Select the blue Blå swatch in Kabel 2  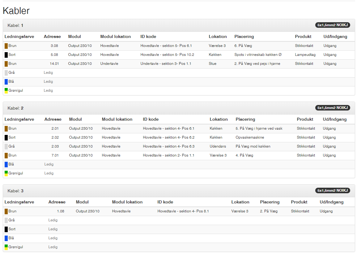(x=6, y=165)
